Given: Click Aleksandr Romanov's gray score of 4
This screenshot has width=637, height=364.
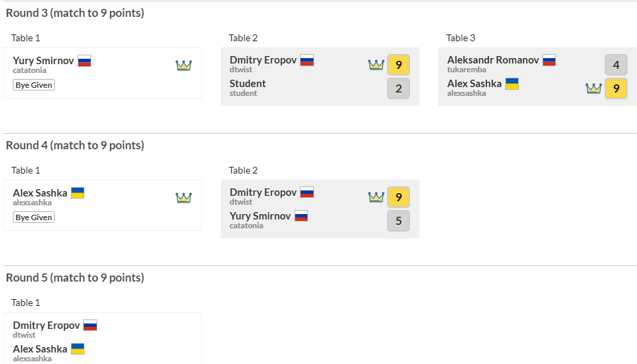Looking at the screenshot, I should point(616,65).
